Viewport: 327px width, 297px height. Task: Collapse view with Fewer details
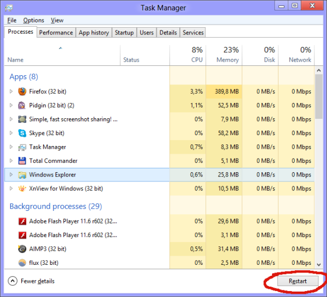click(32, 281)
